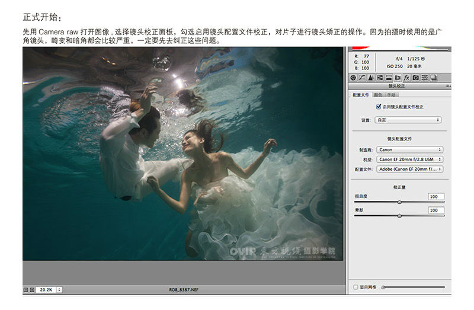The height and width of the screenshot is (310, 474).
Task: Toggle 启用镜头配置文件校正 checkbox
Action: pyautogui.click(x=378, y=107)
